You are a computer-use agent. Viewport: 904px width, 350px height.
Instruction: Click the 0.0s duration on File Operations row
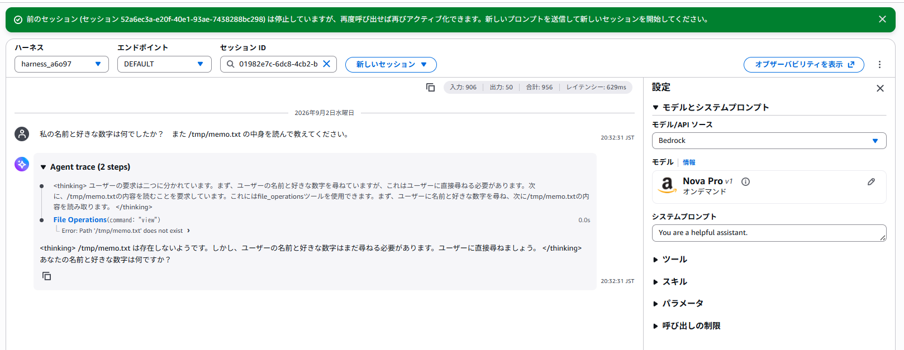coord(584,220)
